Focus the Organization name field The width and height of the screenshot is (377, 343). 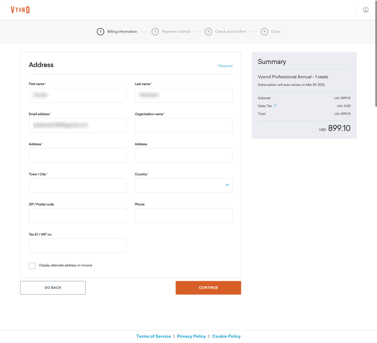click(x=183, y=125)
